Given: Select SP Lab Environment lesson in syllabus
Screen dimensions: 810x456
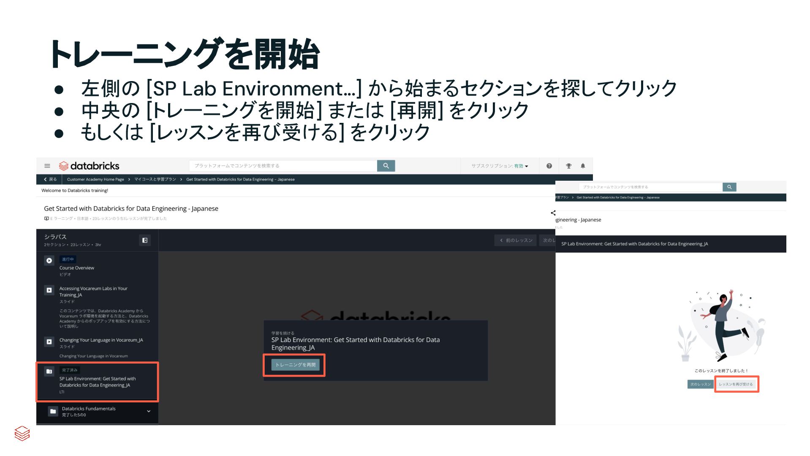Looking at the screenshot, I should (97, 382).
